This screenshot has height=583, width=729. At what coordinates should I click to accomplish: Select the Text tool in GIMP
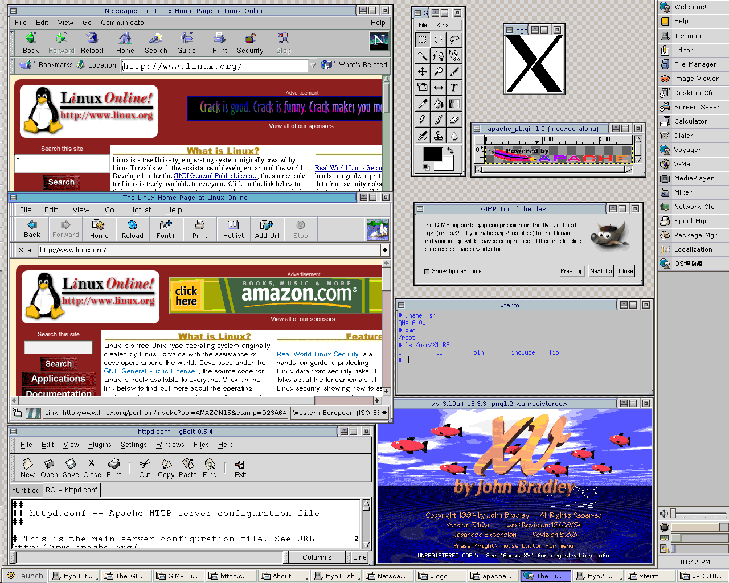(x=454, y=87)
